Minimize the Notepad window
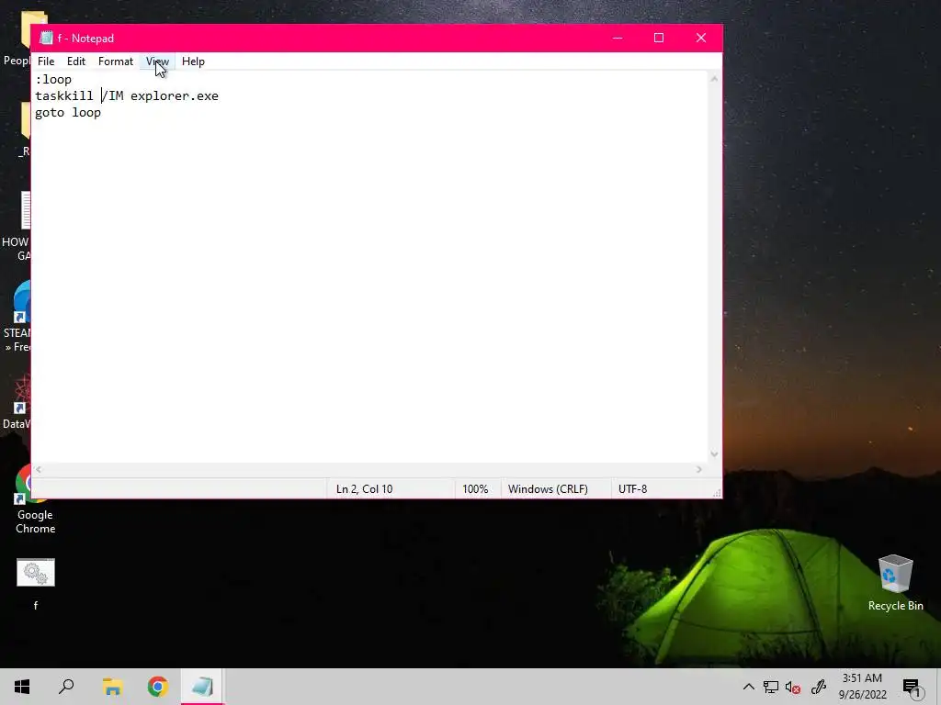941x705 pixels. [x=618, y=38]
